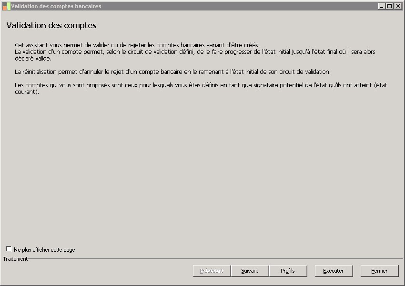This screenshot has width=405, height=286.
Task: Enable the 'Ne plus afficher cette page' checkbox
Action: (9, 249)
